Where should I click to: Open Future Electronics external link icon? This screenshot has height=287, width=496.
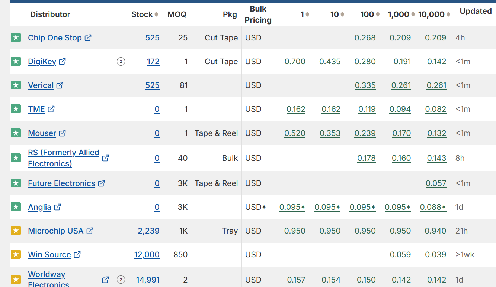tap(102, 183)
